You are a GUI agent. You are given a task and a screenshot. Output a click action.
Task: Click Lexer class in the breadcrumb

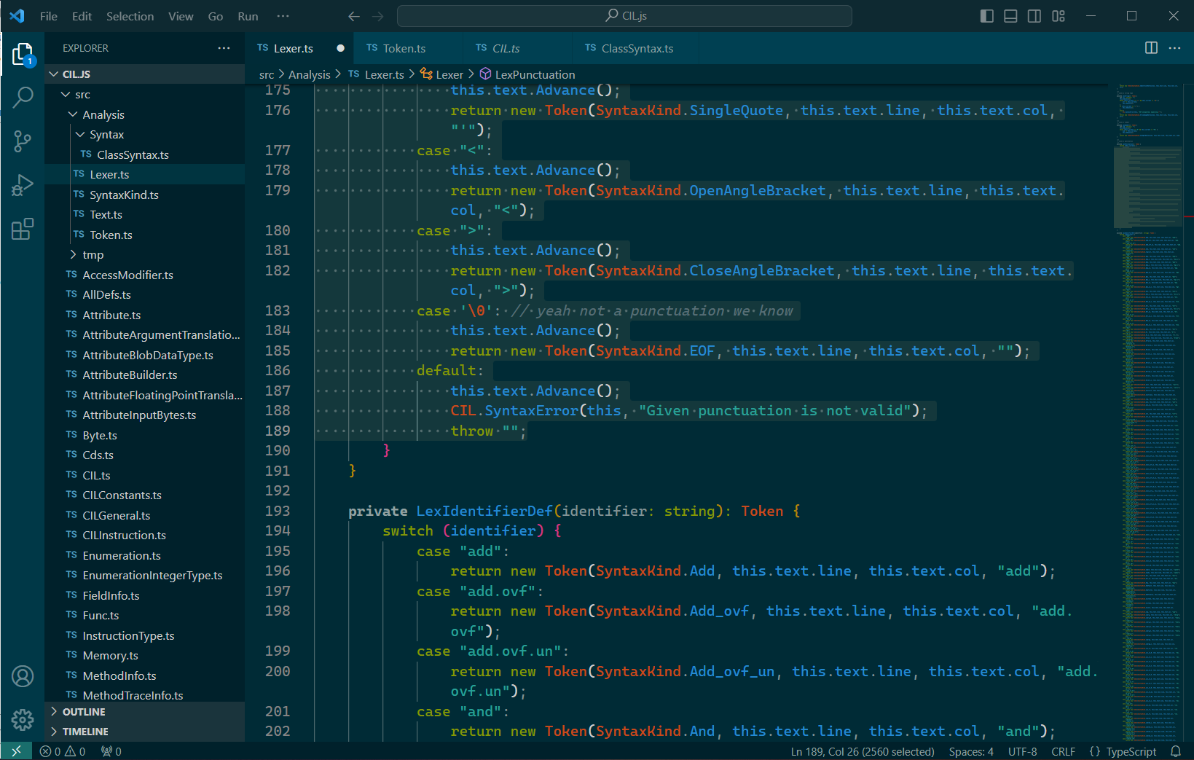pos(441,74)
